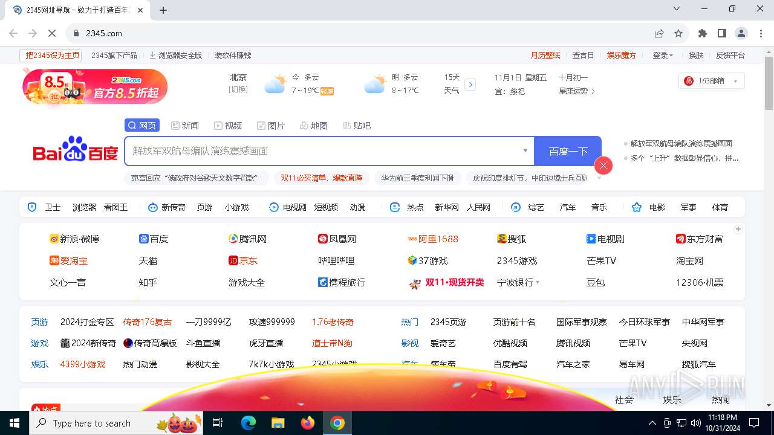Switch to the 贴吧 search tab
Screen dimensions: 774x435
[357, 126]
